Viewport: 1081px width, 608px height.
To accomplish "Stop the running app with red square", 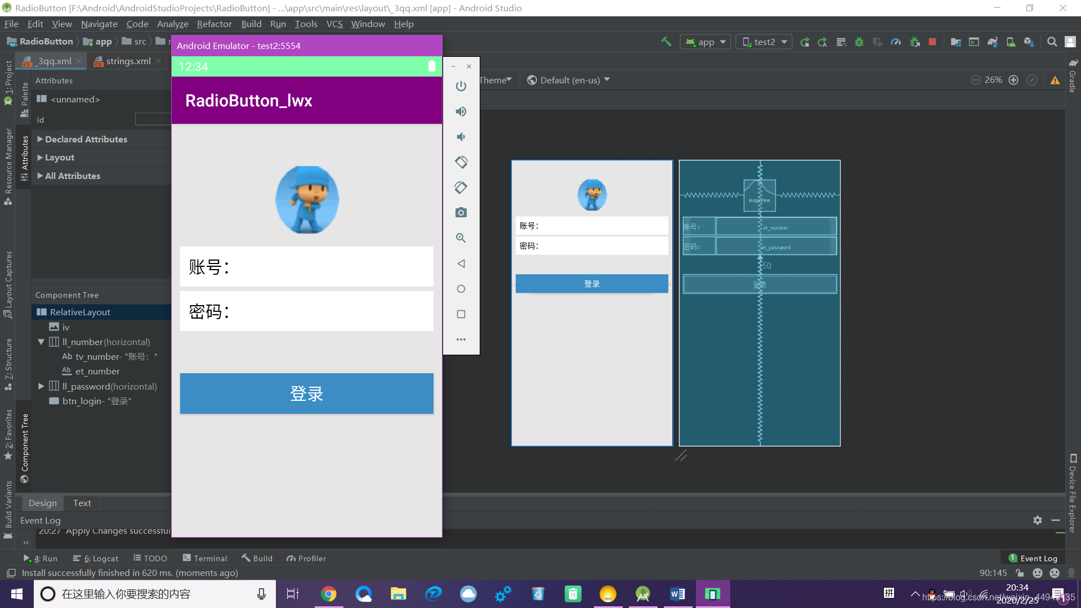I will [x=932, y=42].
